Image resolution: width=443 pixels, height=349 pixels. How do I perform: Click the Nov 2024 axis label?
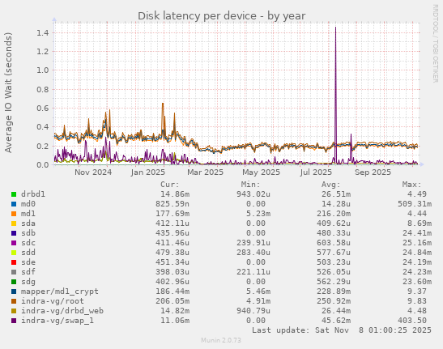click(93, 172)
